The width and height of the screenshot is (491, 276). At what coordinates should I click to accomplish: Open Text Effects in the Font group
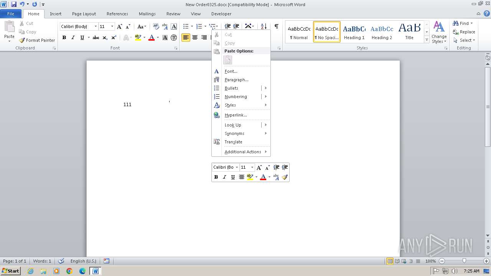pyautogui.click(x=126, y=38)
